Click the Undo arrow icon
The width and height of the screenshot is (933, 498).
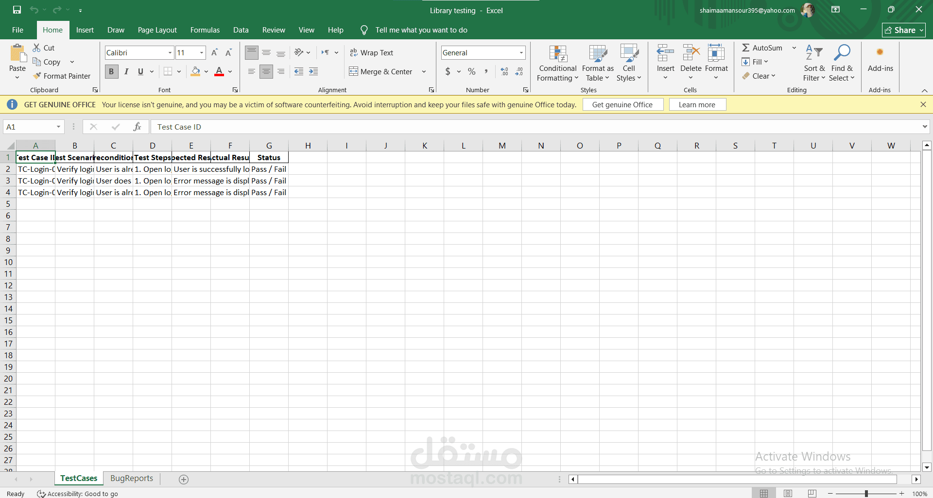[34, 10]
